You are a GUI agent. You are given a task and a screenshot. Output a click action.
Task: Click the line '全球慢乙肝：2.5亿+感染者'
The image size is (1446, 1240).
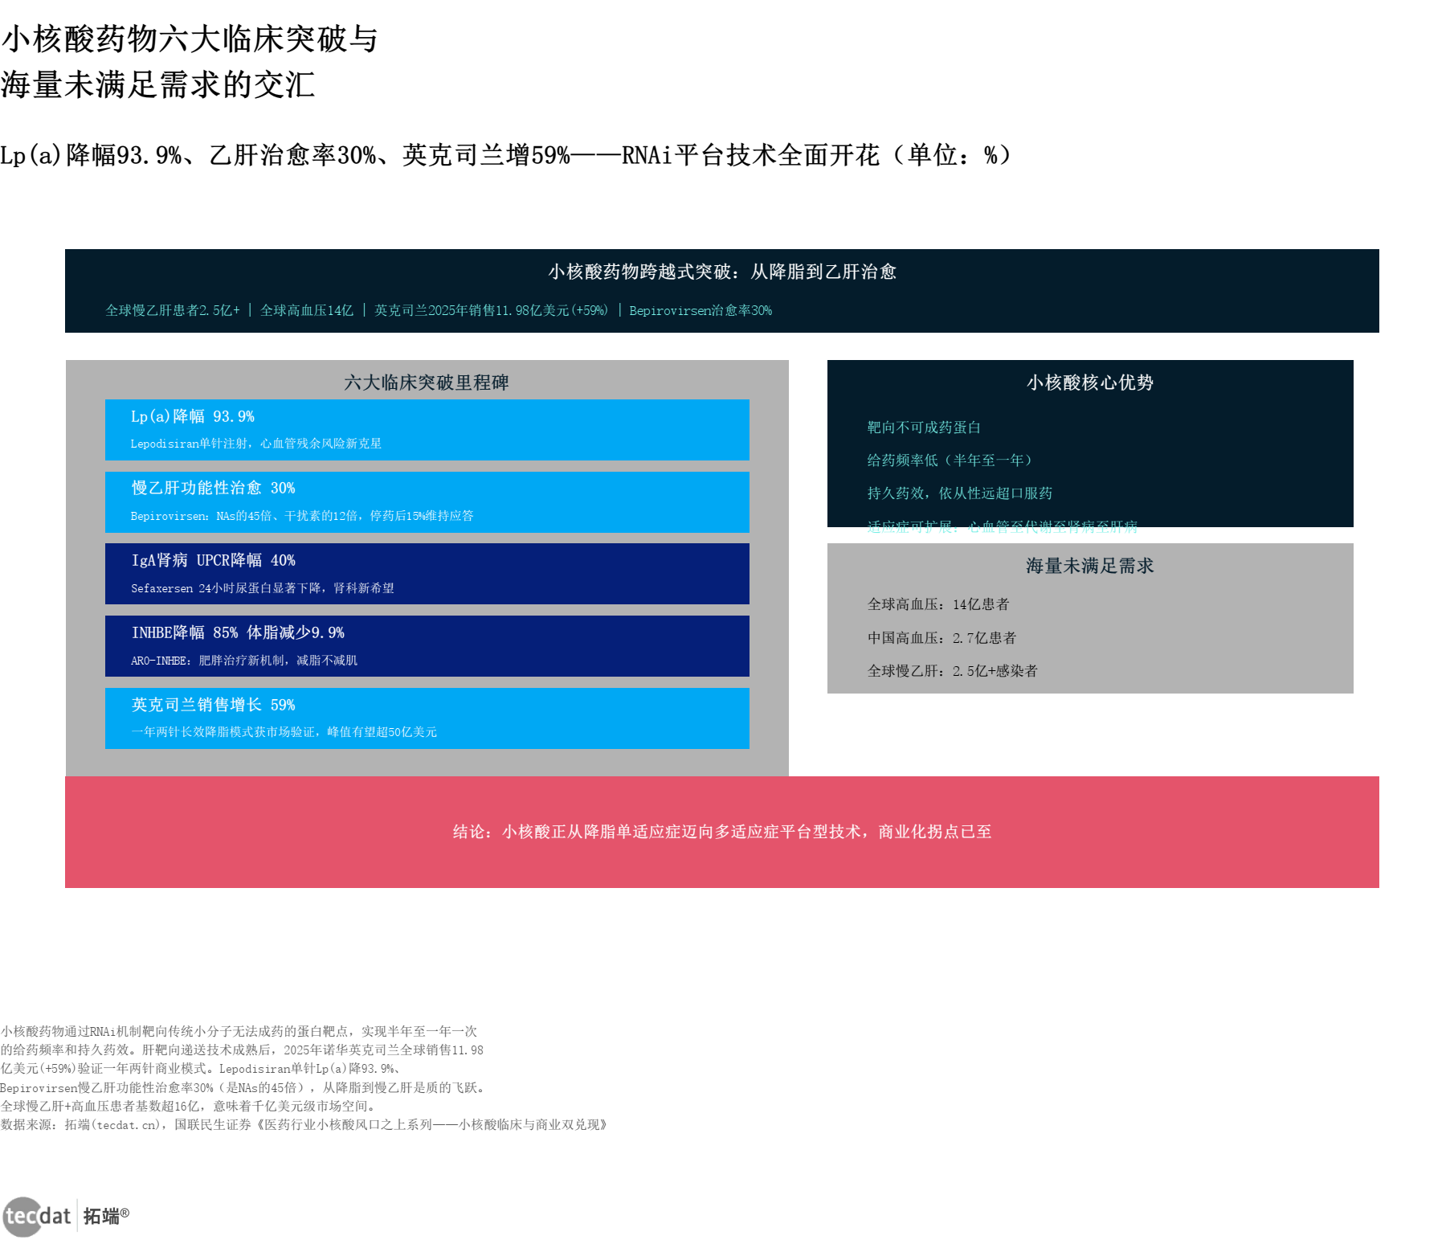(x=953, y=671)
